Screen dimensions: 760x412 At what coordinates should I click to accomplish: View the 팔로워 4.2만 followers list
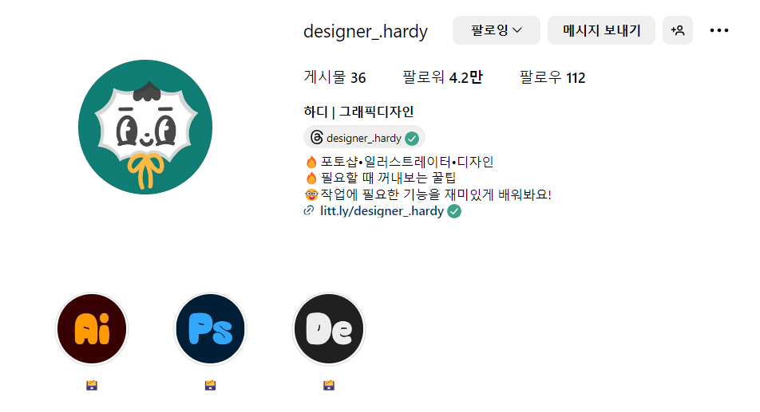tap(442, 77)
